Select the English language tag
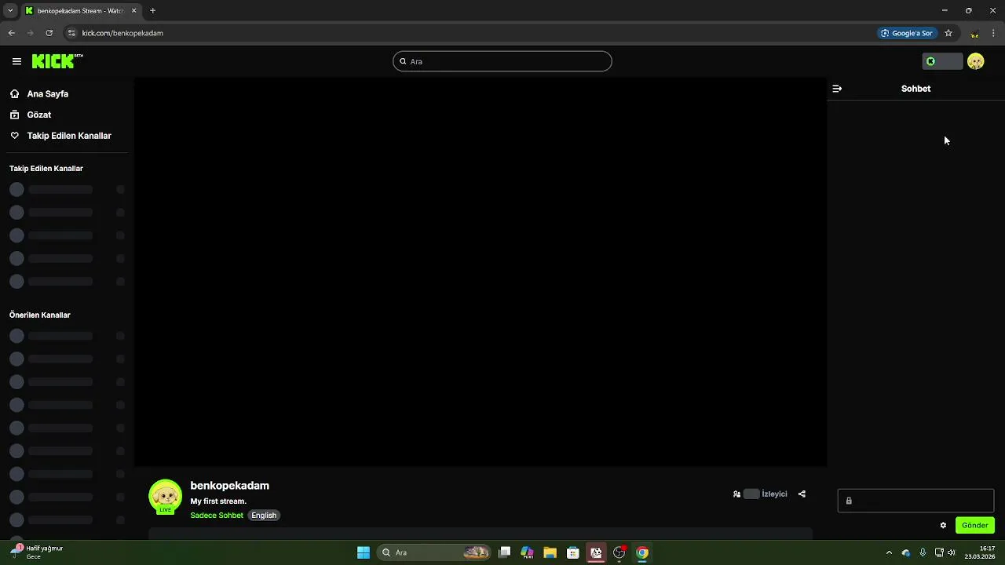Image resolution: width=1005 pixels, height=565 pixels. [264, 516]
